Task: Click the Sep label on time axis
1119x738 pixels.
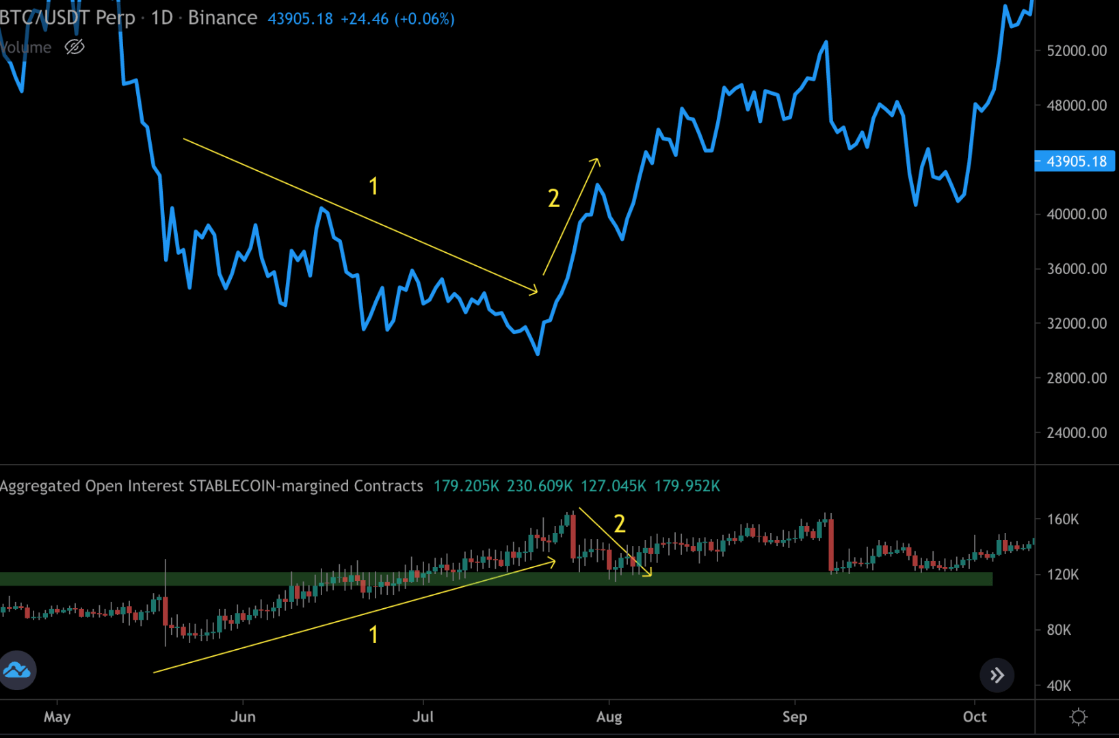Action: (795, 717)
